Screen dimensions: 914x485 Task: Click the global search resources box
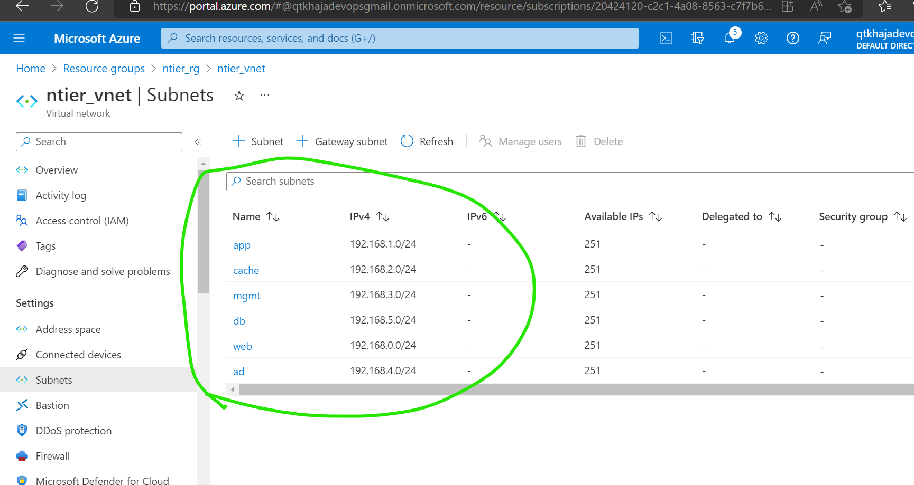point(400,38)
